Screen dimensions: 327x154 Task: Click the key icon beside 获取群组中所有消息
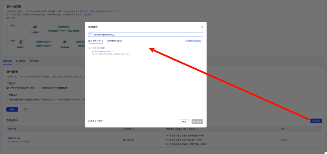point(167,144)
